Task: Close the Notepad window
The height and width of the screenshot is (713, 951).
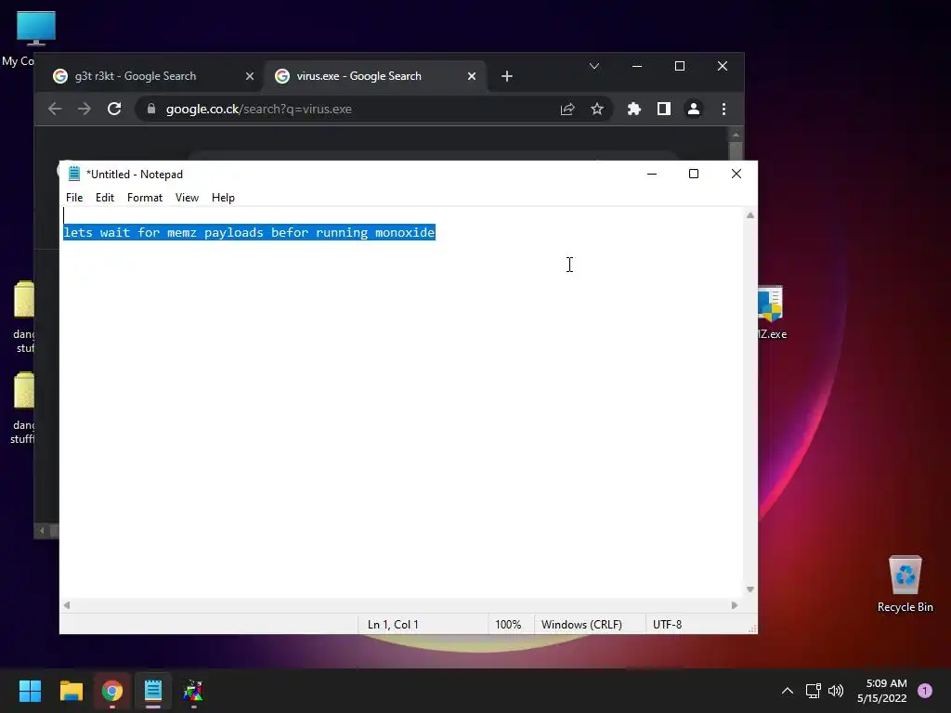Action: coord(736,174)
